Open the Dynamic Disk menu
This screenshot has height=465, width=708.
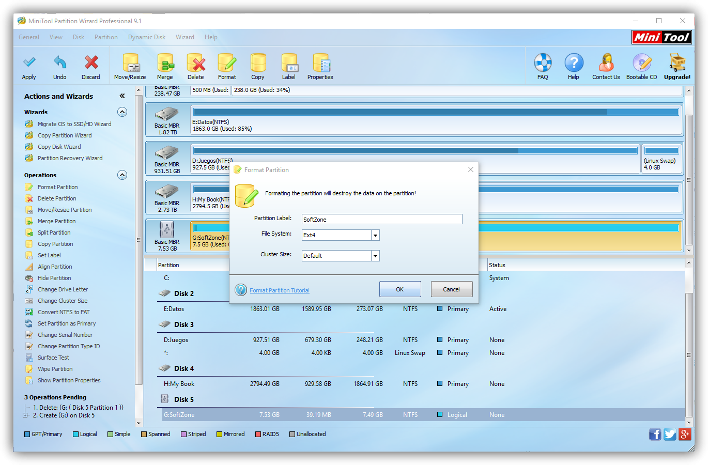(x=147, y=37)
